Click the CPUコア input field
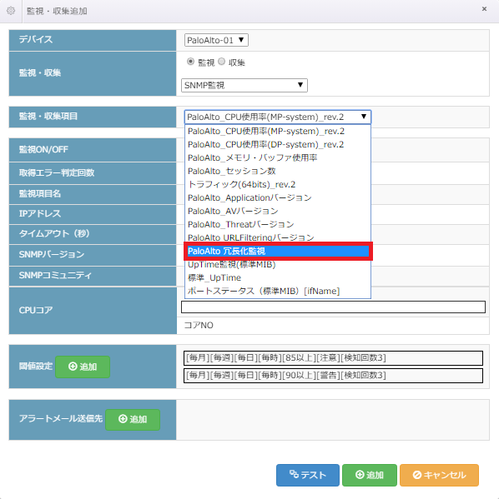 point(333,307)
